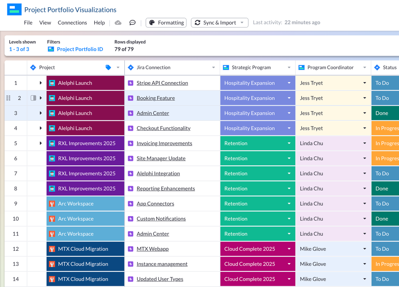Click the Project Portfolio ID filter link

80,49
